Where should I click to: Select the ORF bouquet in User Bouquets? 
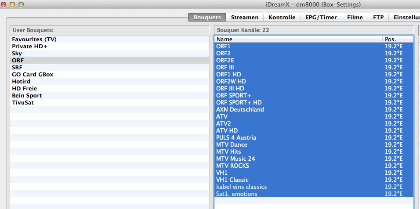click(110, 60)
